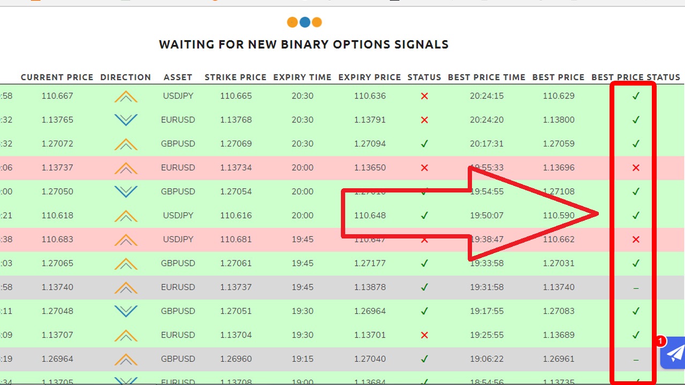
Task: Click the green check status for expiry price 1.13878
Action: [x=424, y=287]
